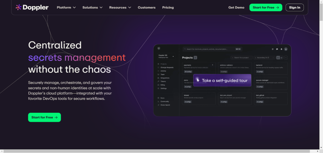Click the horizontal scrollbar left arrow

click(x=2, y=151)
